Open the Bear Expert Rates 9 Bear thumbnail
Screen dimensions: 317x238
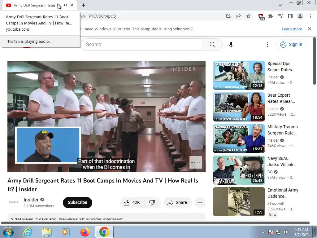(x=239, y=107)
